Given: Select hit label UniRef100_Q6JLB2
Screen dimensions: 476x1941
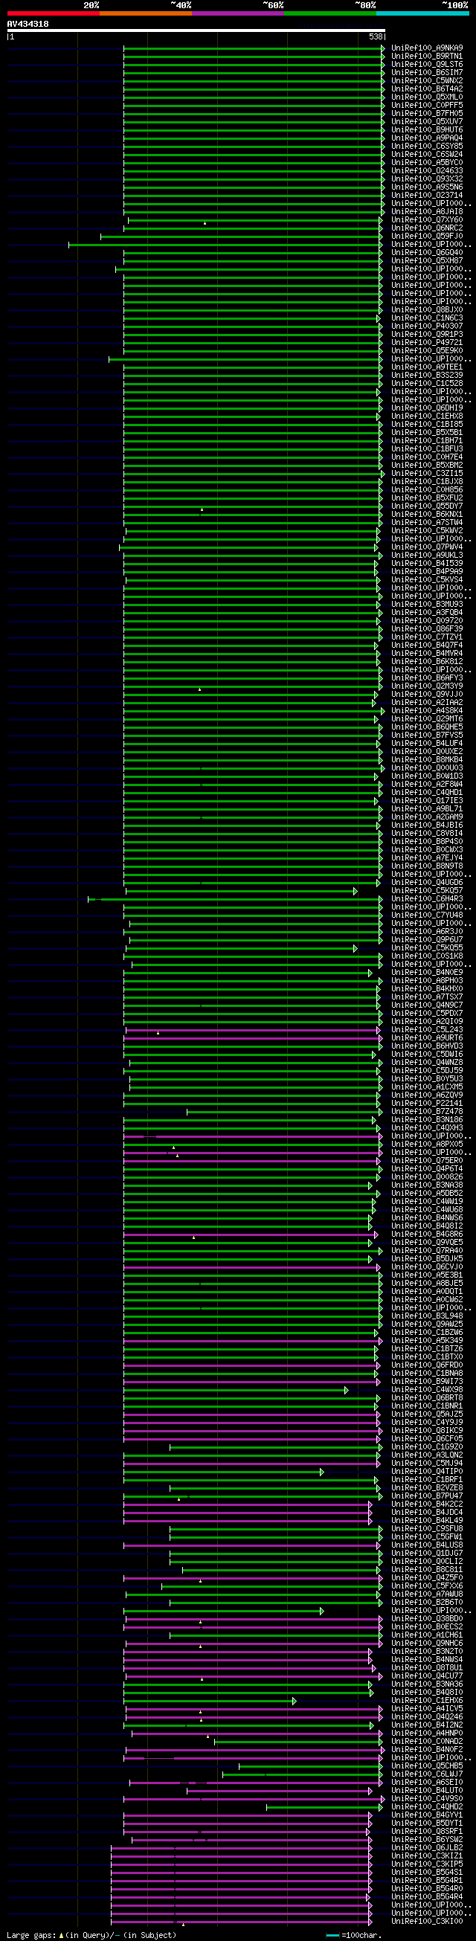Looking at the screenshot, I should point(427,1847).
